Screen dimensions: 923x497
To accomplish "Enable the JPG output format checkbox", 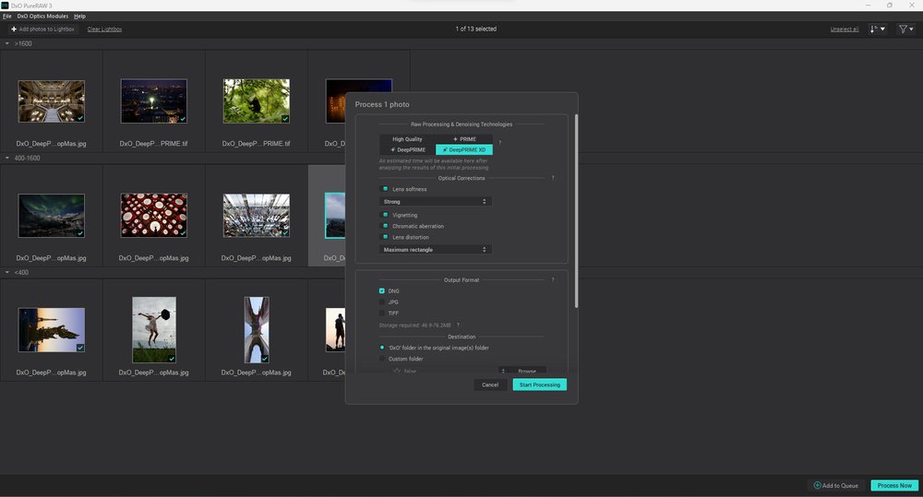I will [x=382, y=302].
